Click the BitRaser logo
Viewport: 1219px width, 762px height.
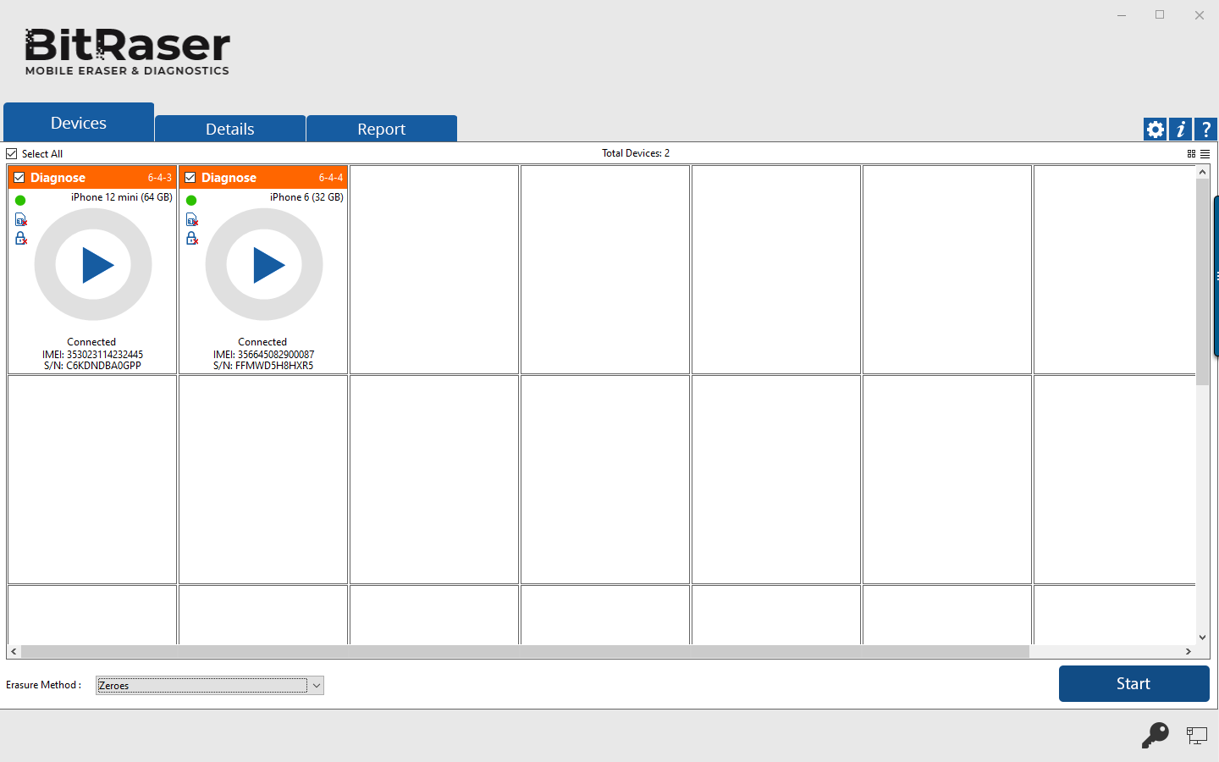pos(127,52)
